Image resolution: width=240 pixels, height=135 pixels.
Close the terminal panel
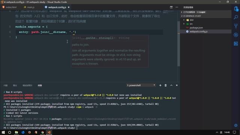point(177,85)
